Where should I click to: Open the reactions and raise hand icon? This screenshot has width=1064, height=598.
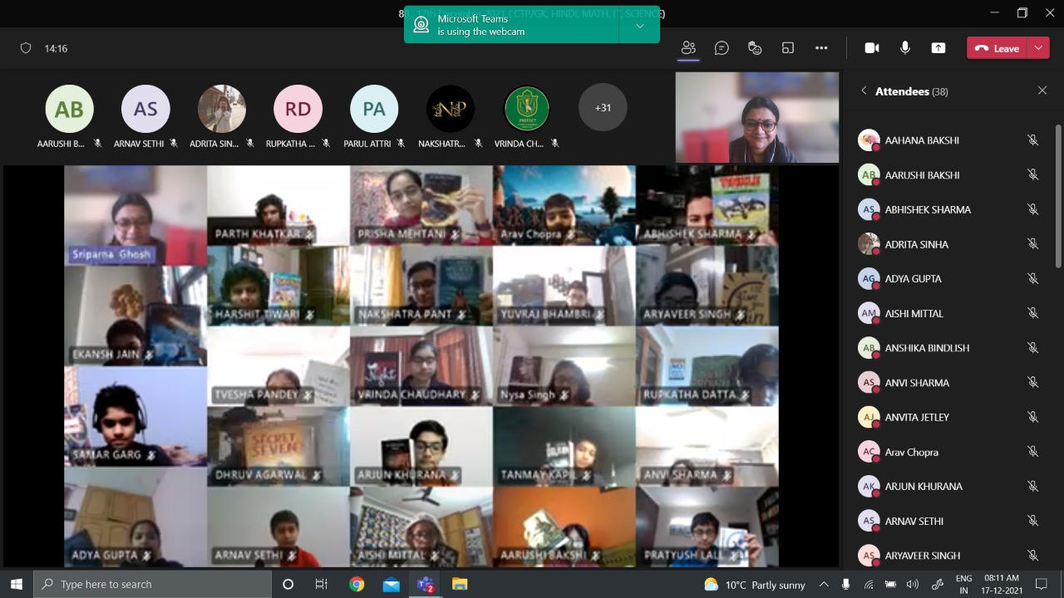click(x=755, y=48)
